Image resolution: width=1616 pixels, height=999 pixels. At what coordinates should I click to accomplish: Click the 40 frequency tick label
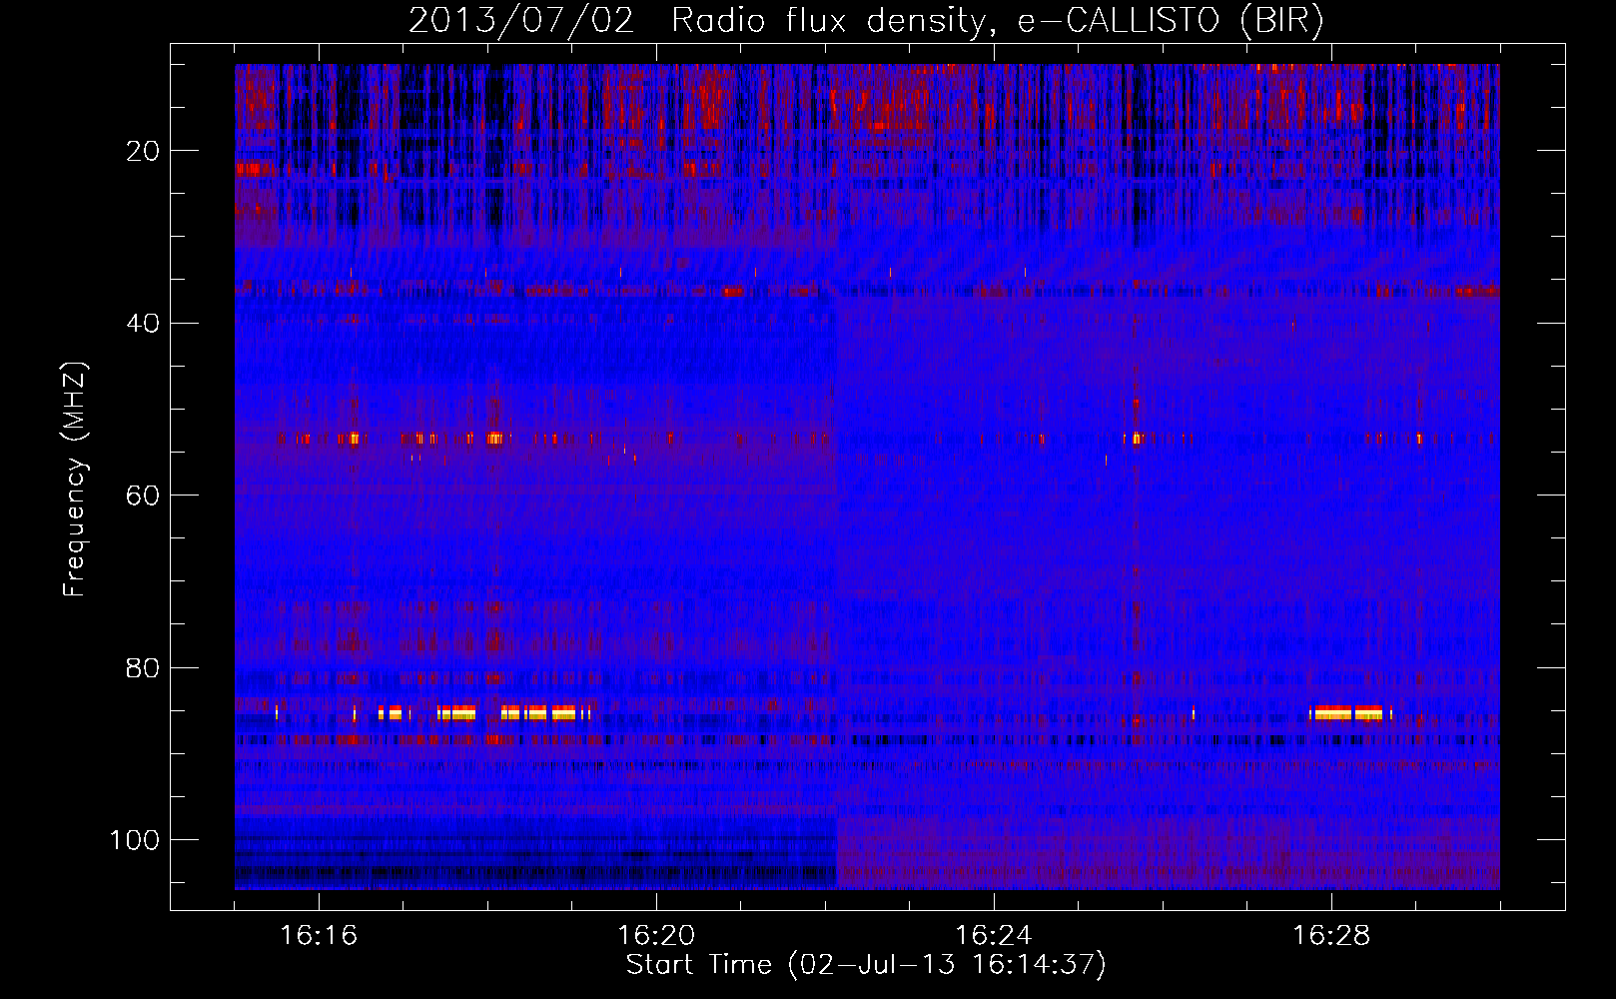(x=142, y=324)
